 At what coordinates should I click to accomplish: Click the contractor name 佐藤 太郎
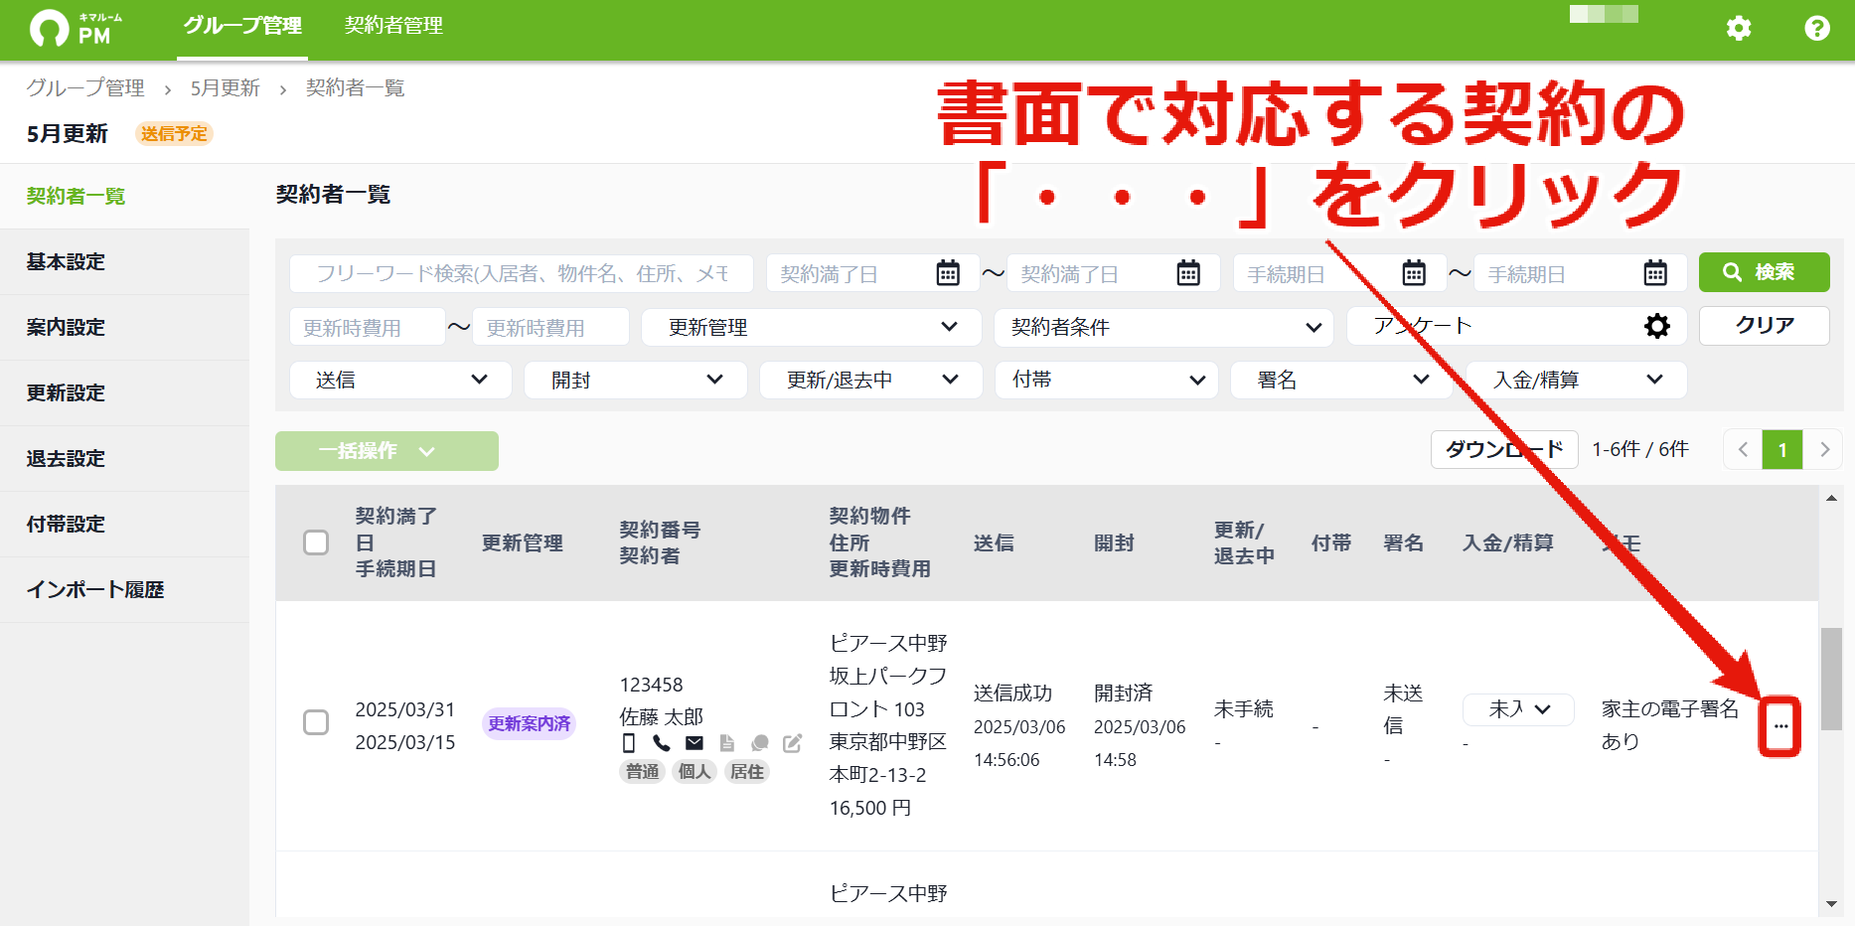coord(661,716)
